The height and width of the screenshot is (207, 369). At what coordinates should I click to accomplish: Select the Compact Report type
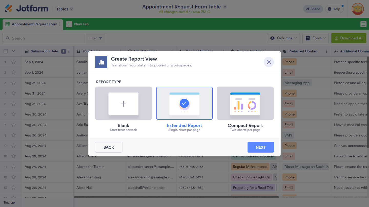pyautogui.click(x=245, y=103)
